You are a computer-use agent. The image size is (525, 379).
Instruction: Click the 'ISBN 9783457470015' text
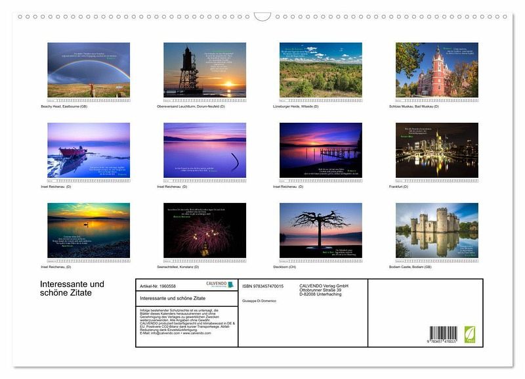tap(263, 286)
